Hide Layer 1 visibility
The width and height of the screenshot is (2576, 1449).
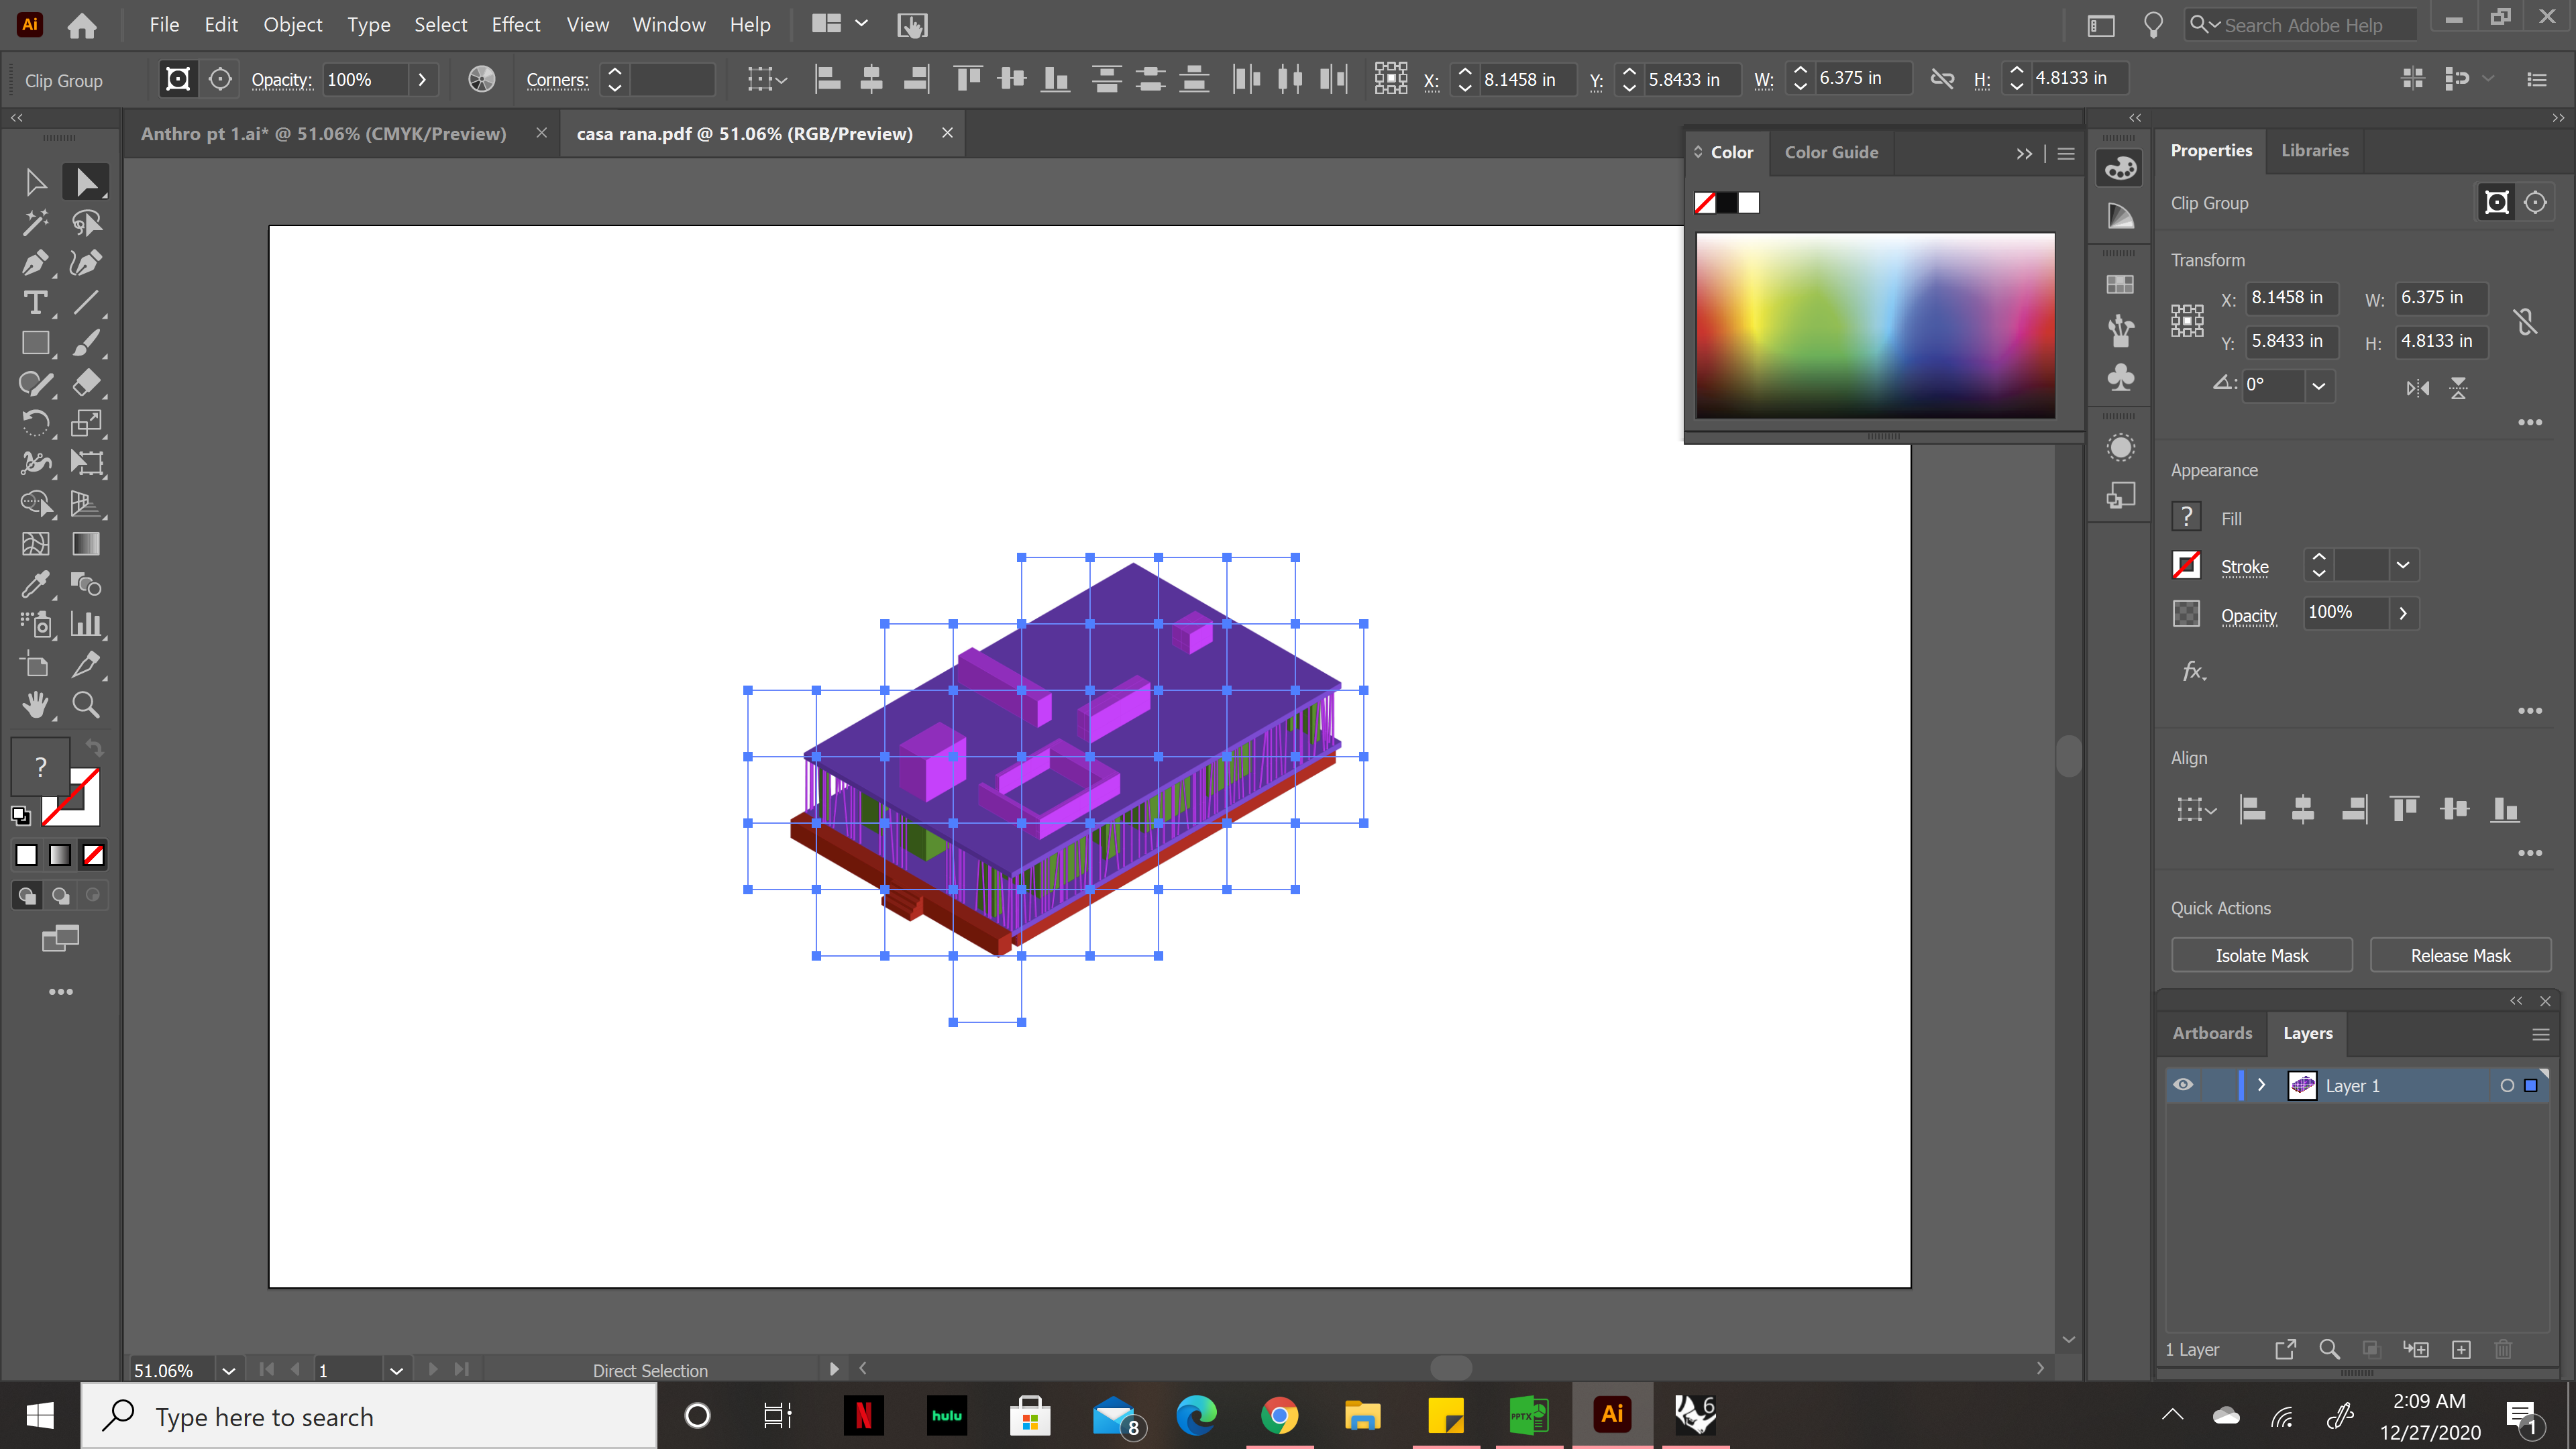click(x=2183, y=1085)
